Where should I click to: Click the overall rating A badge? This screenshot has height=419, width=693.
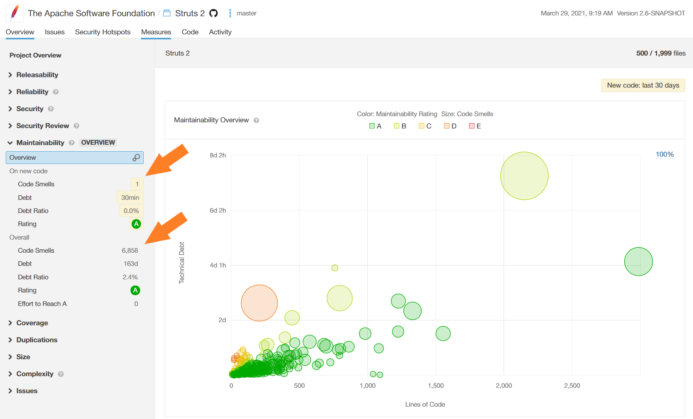coord(135,290)
